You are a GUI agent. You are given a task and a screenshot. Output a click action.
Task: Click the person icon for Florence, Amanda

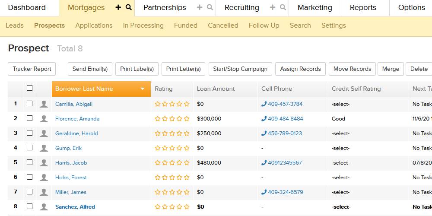click(x=44, y=119)
